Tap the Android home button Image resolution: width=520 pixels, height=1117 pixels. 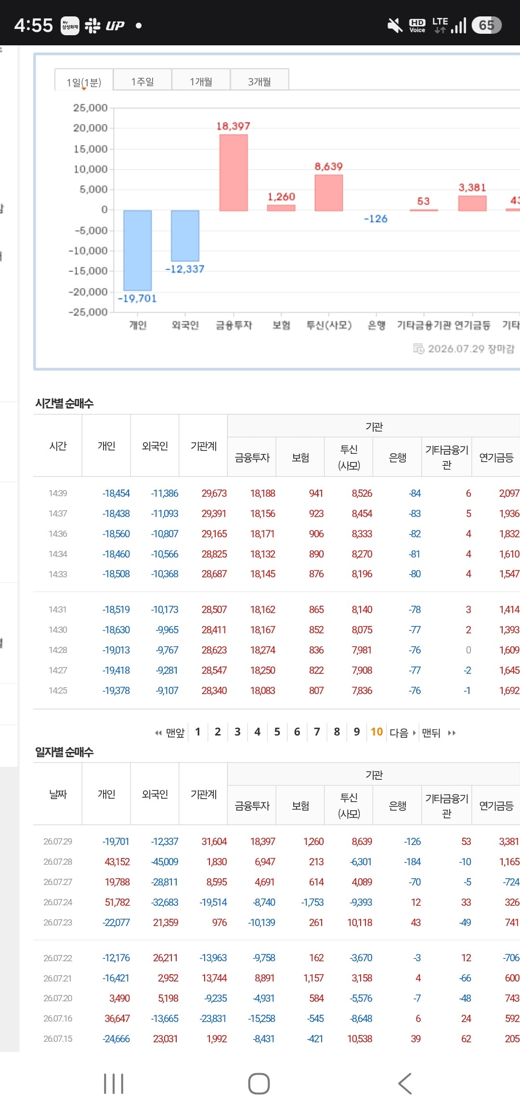259,1084
